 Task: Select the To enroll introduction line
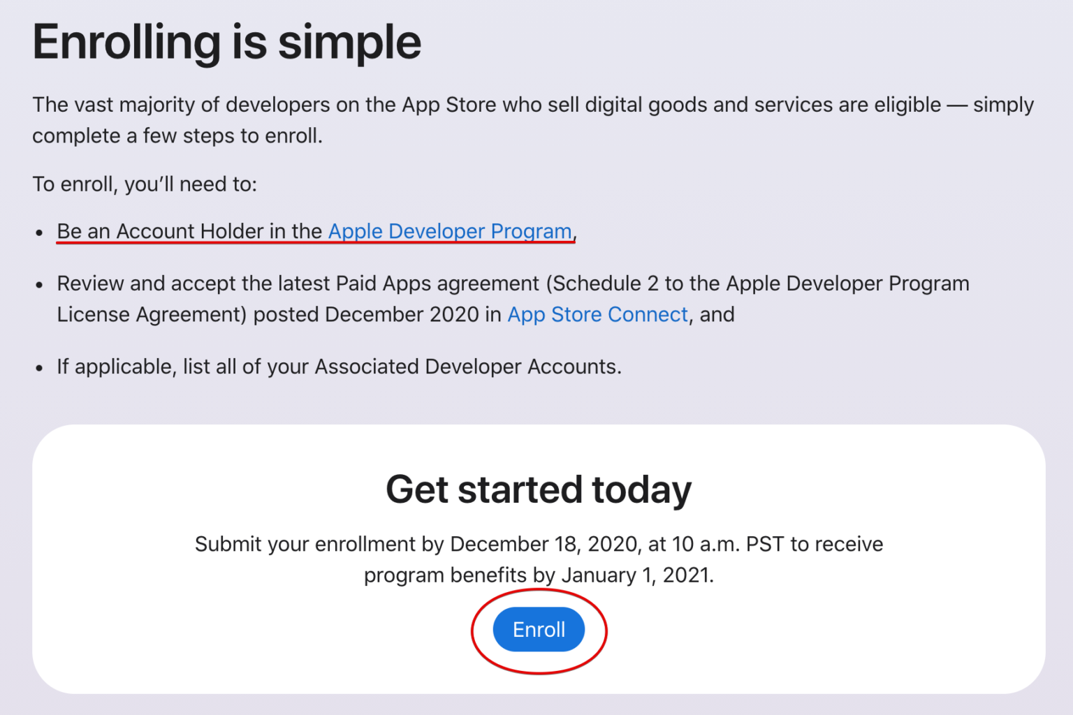click(x=144, y=184)
